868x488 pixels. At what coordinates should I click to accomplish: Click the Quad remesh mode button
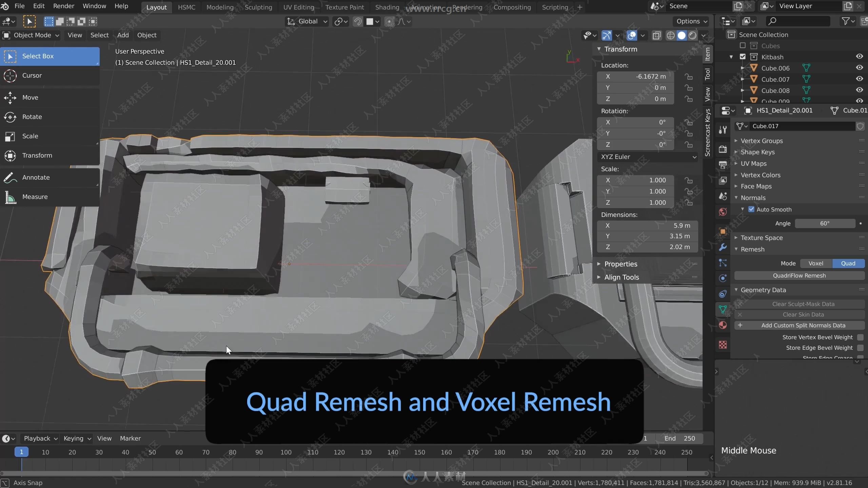pos(847,263)
